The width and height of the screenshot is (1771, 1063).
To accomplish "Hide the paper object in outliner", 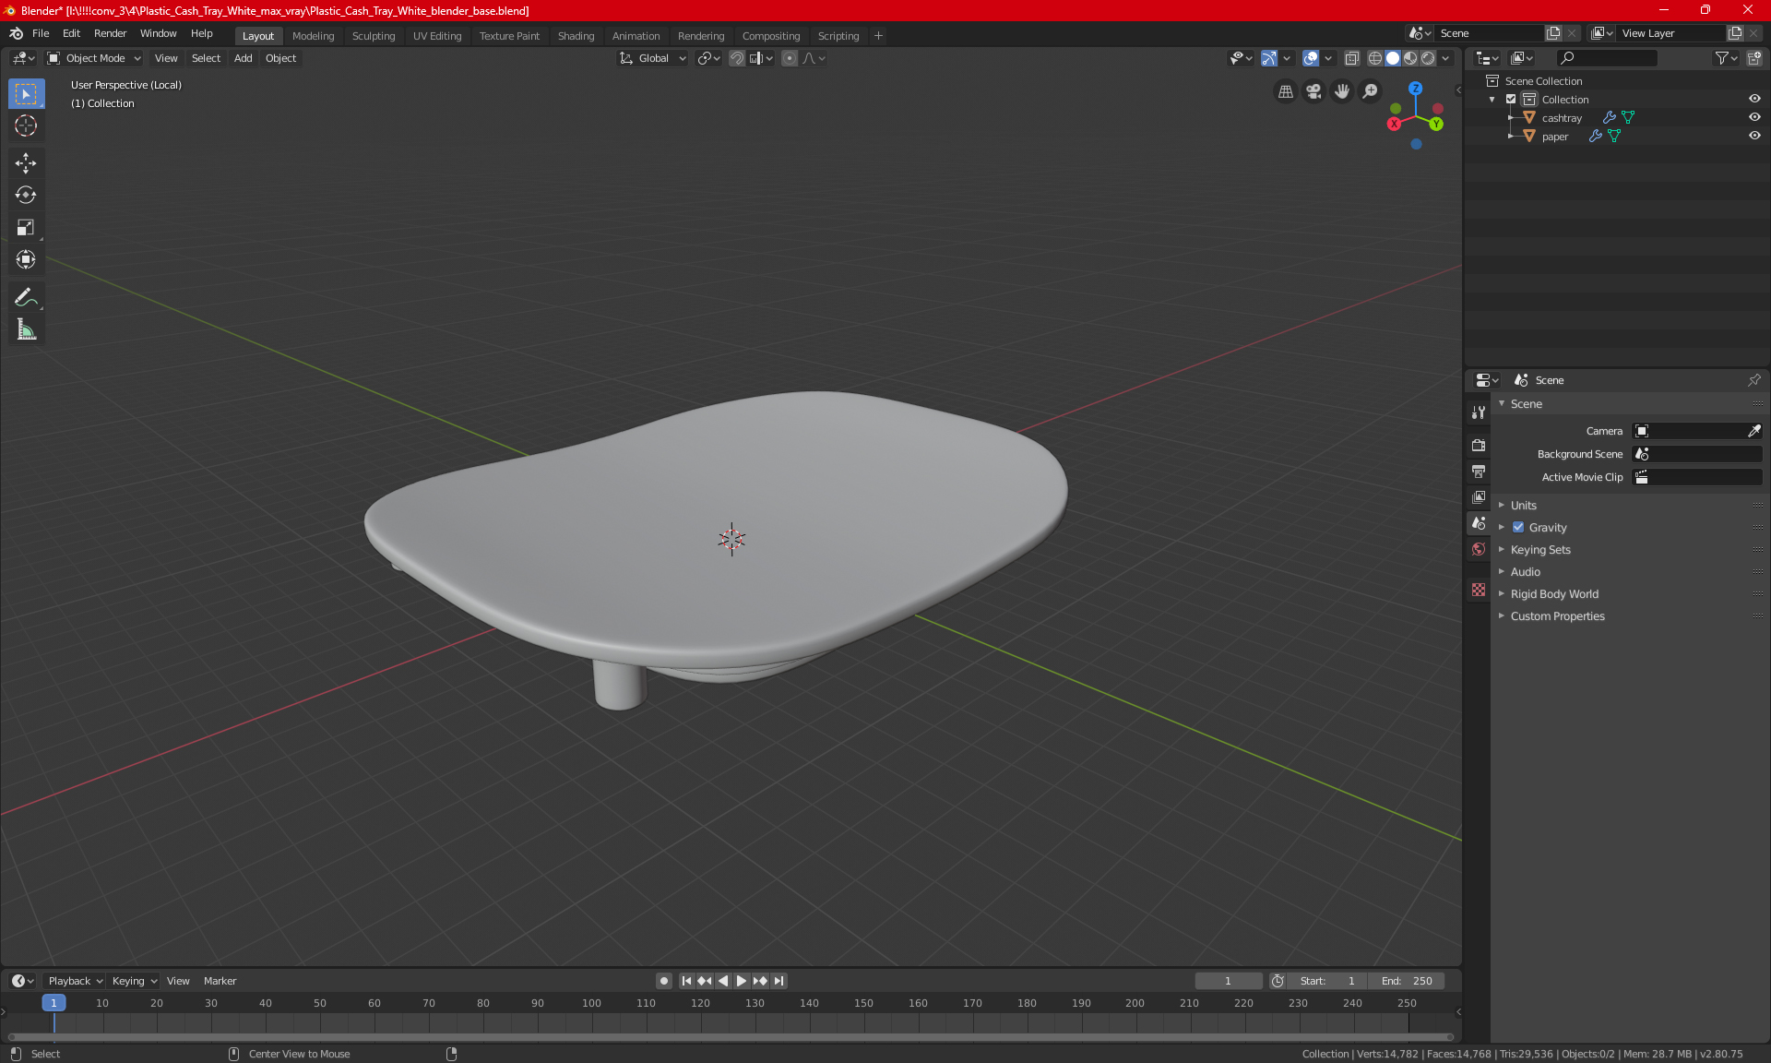I will [1754, 136].
